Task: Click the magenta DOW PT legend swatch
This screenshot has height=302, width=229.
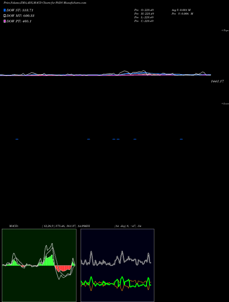Action: click(5, 21)
